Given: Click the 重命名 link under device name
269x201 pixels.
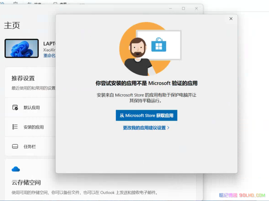Looking at the screenshot, I should pyautogui.click(x=50, y=55).
